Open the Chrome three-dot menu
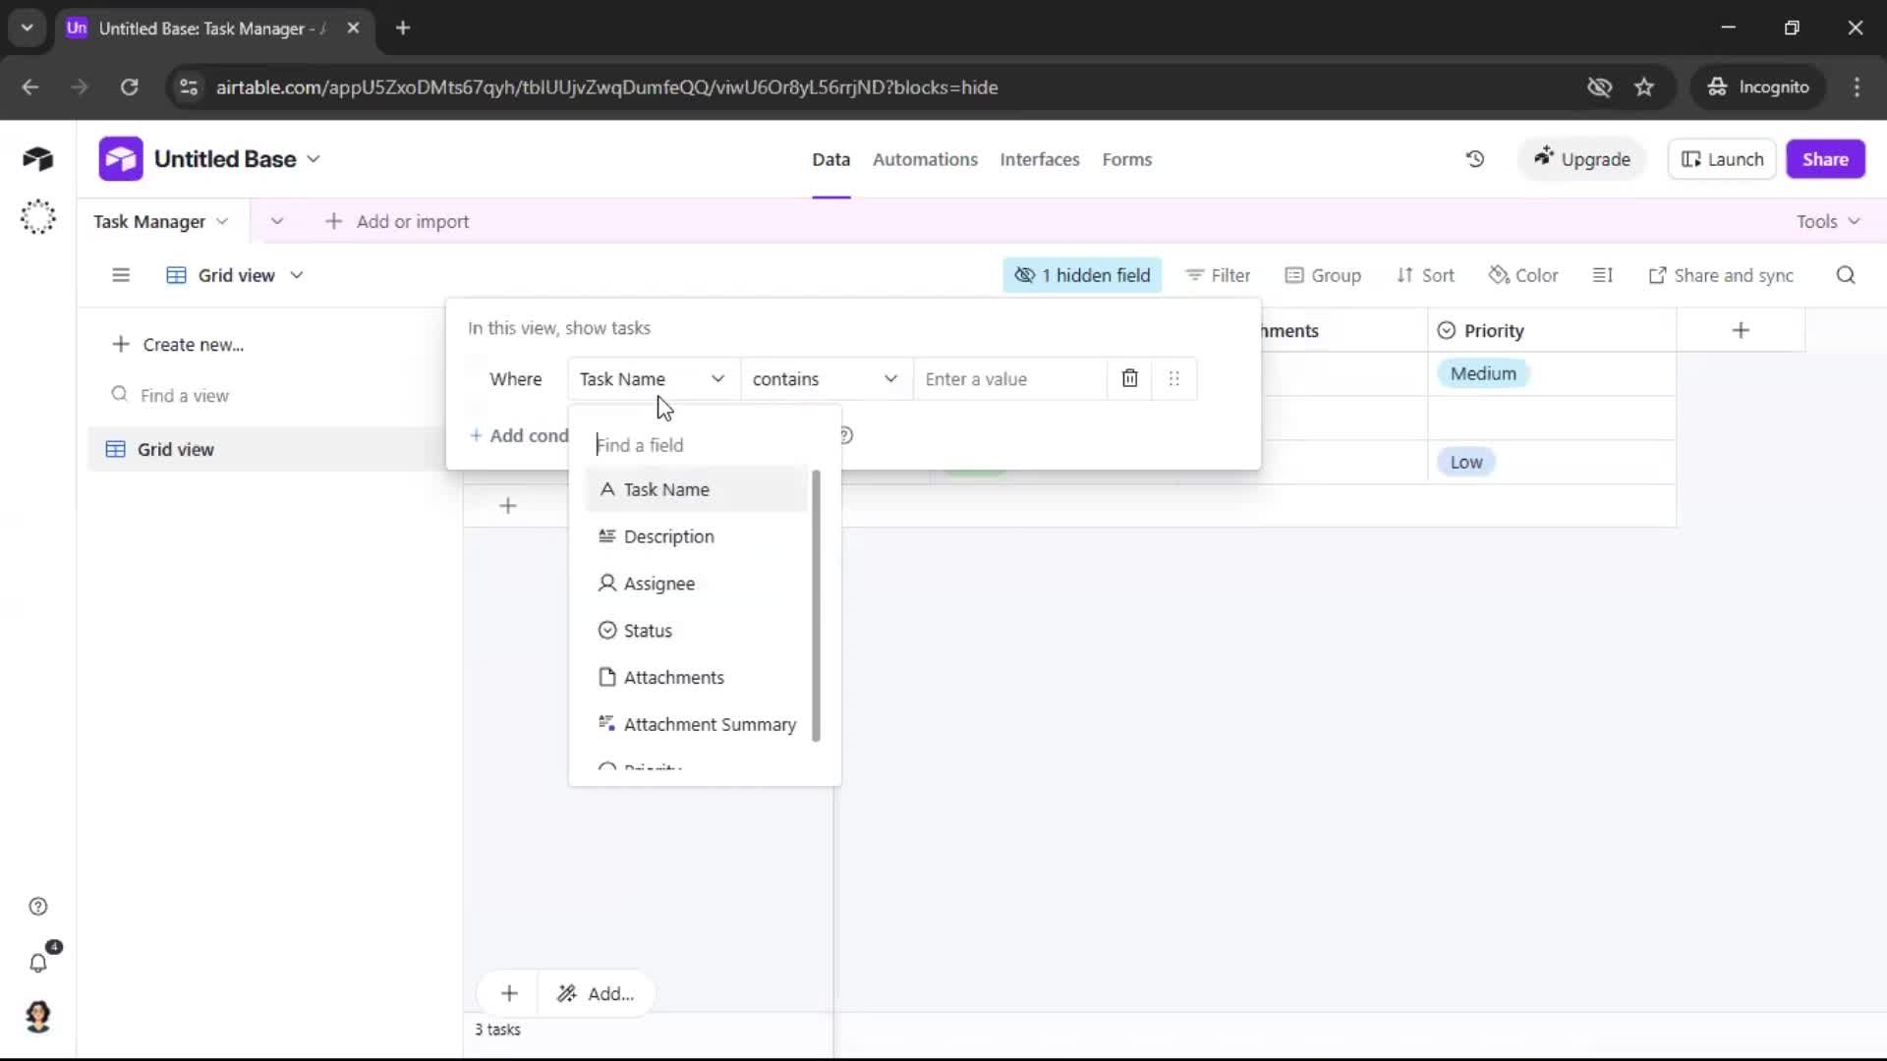 coord(1857,87)
